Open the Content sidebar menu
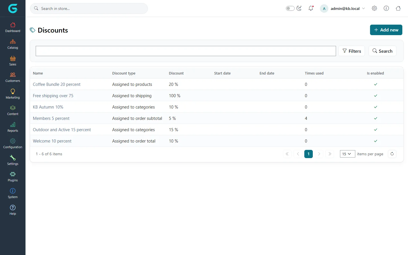This screenshot has width=408, height=255. [13, 110]
